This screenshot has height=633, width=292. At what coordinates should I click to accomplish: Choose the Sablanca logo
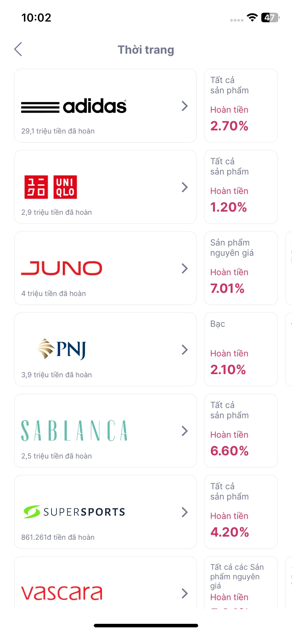tap(74, 431)
